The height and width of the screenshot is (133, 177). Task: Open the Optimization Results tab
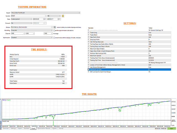click(44, 129)
